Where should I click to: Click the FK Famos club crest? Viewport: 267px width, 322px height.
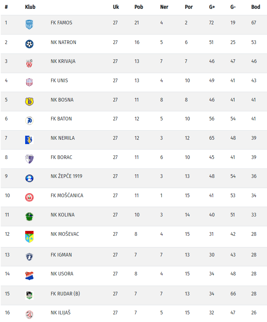pyautogui.click(x=29, y=25)
